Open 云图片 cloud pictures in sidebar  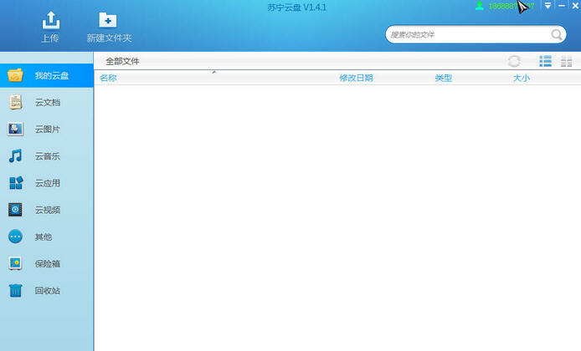(47, 130)
